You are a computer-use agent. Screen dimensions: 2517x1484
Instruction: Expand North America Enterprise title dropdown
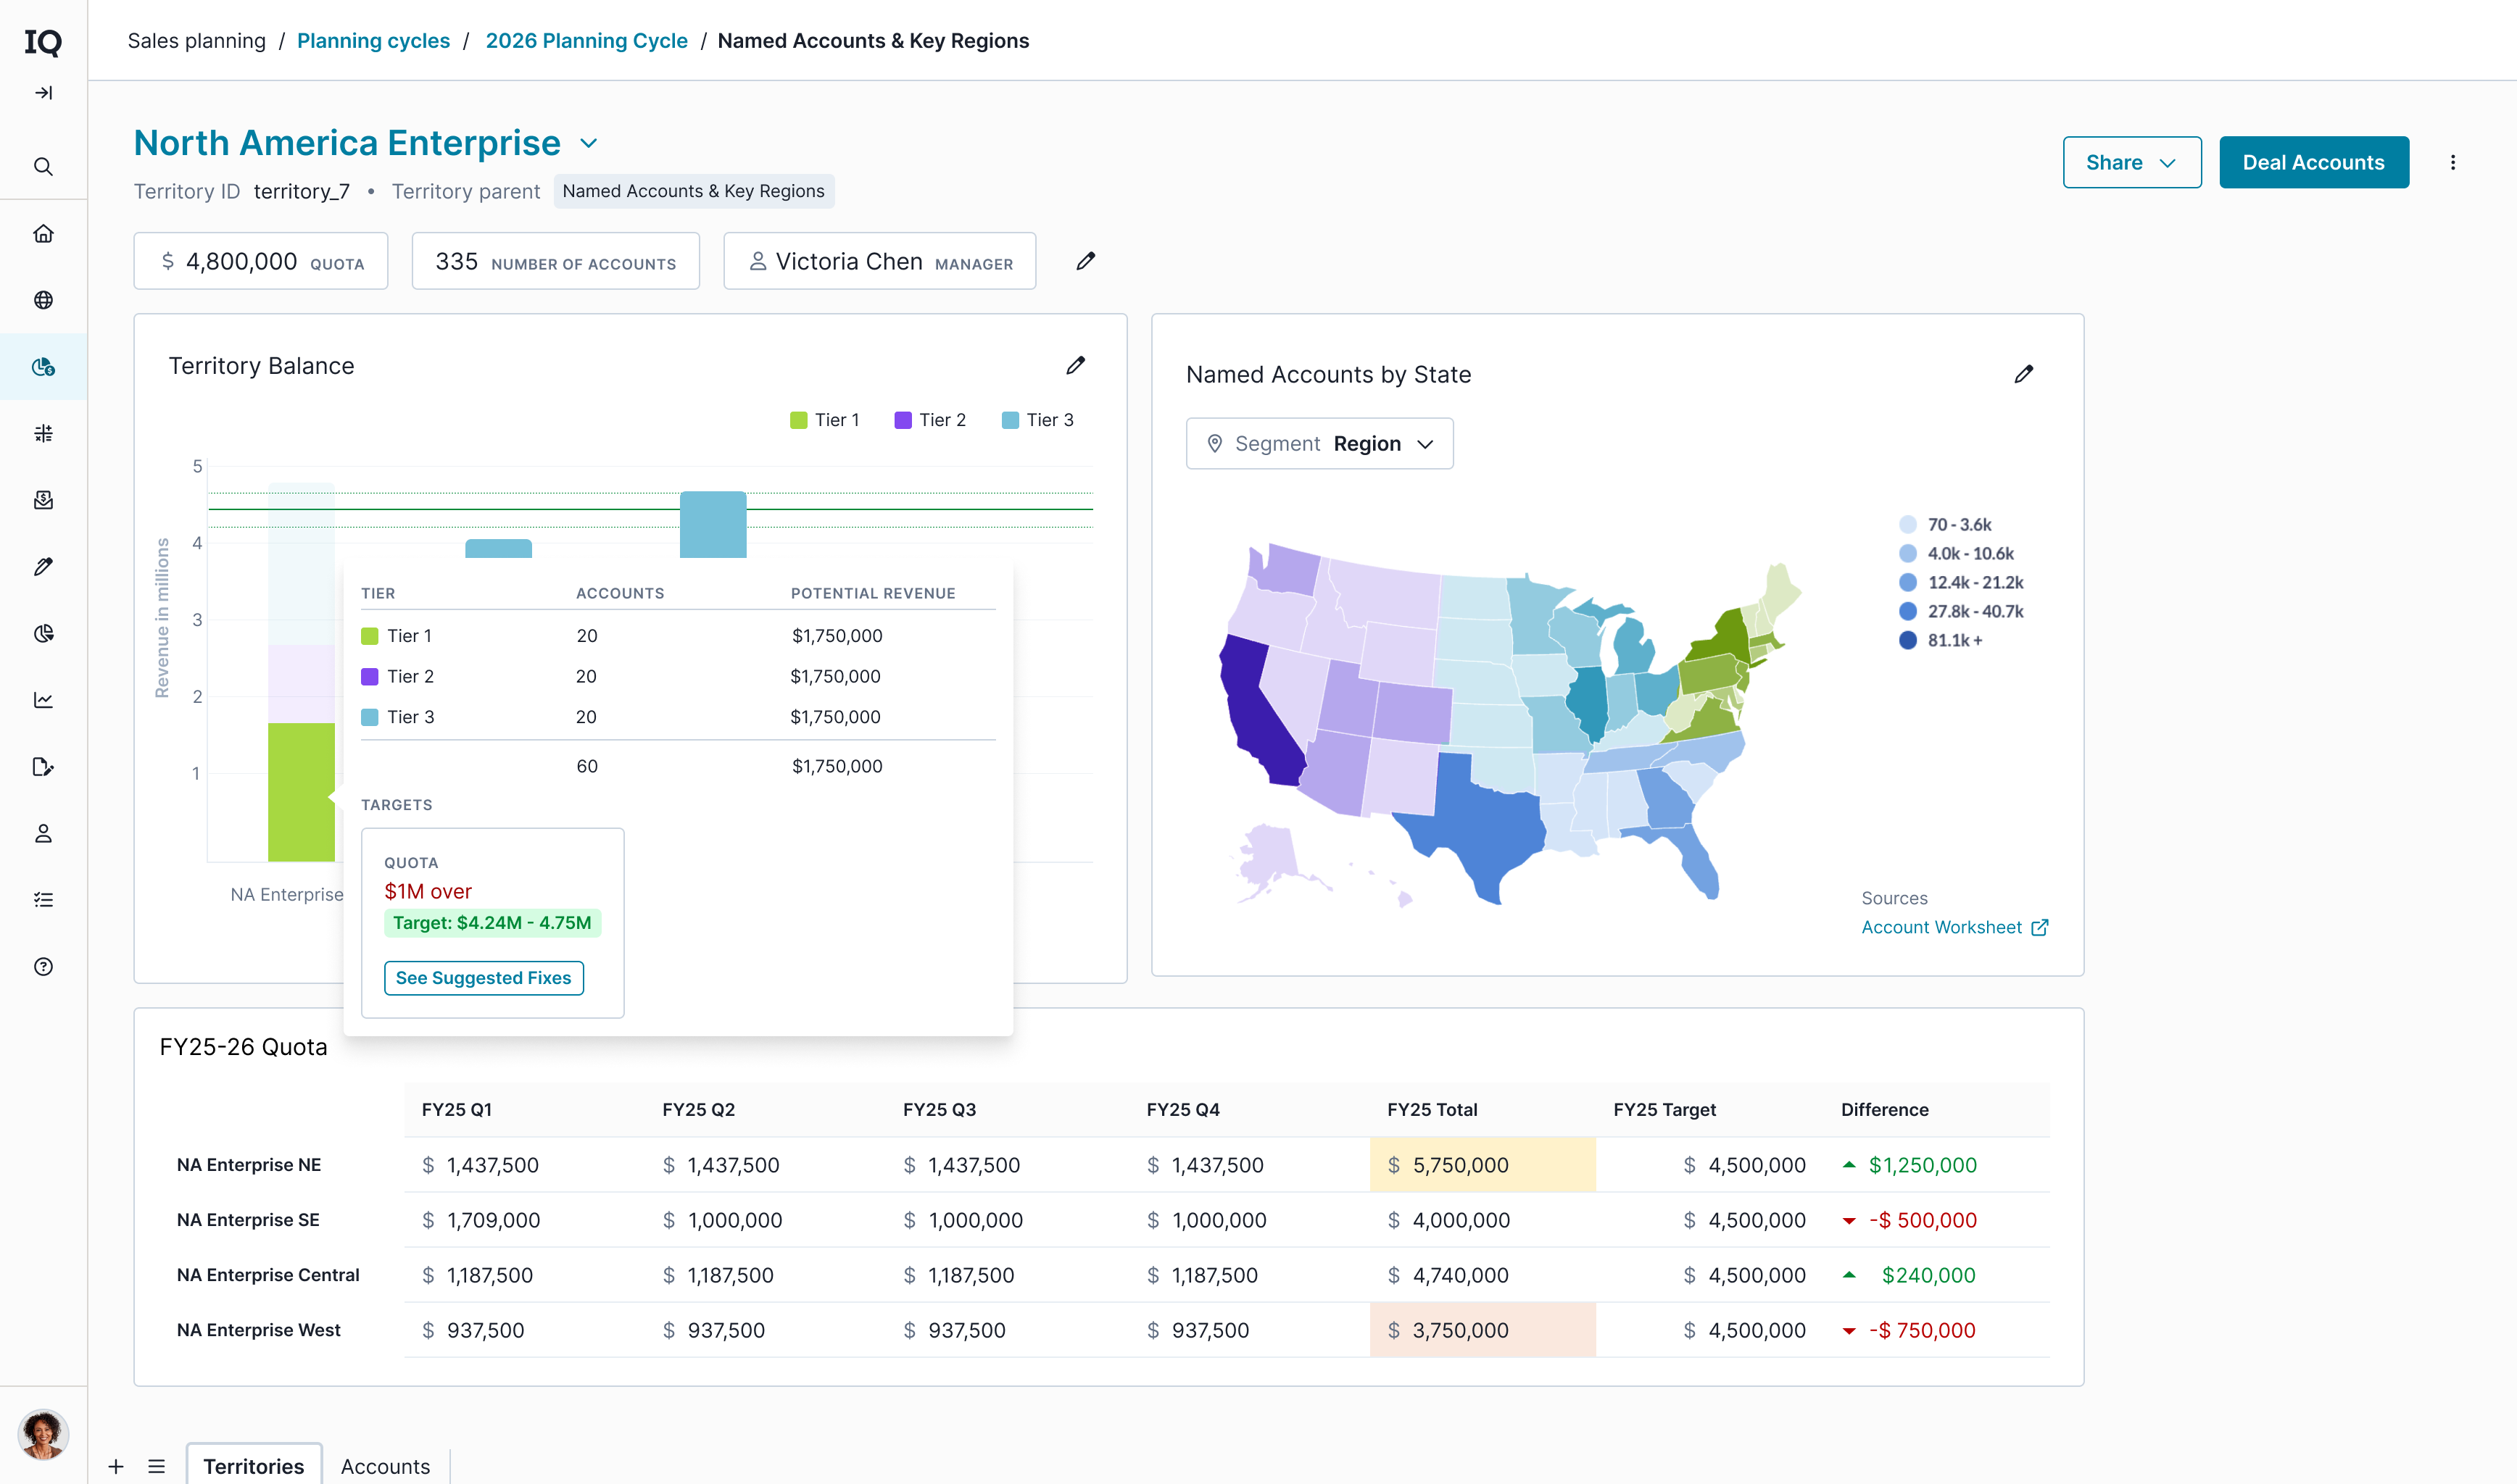point(589,143)
